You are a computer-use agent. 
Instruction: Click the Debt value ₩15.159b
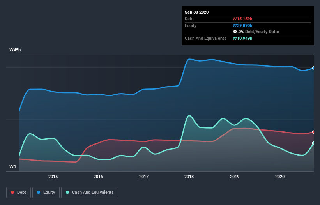242,19
